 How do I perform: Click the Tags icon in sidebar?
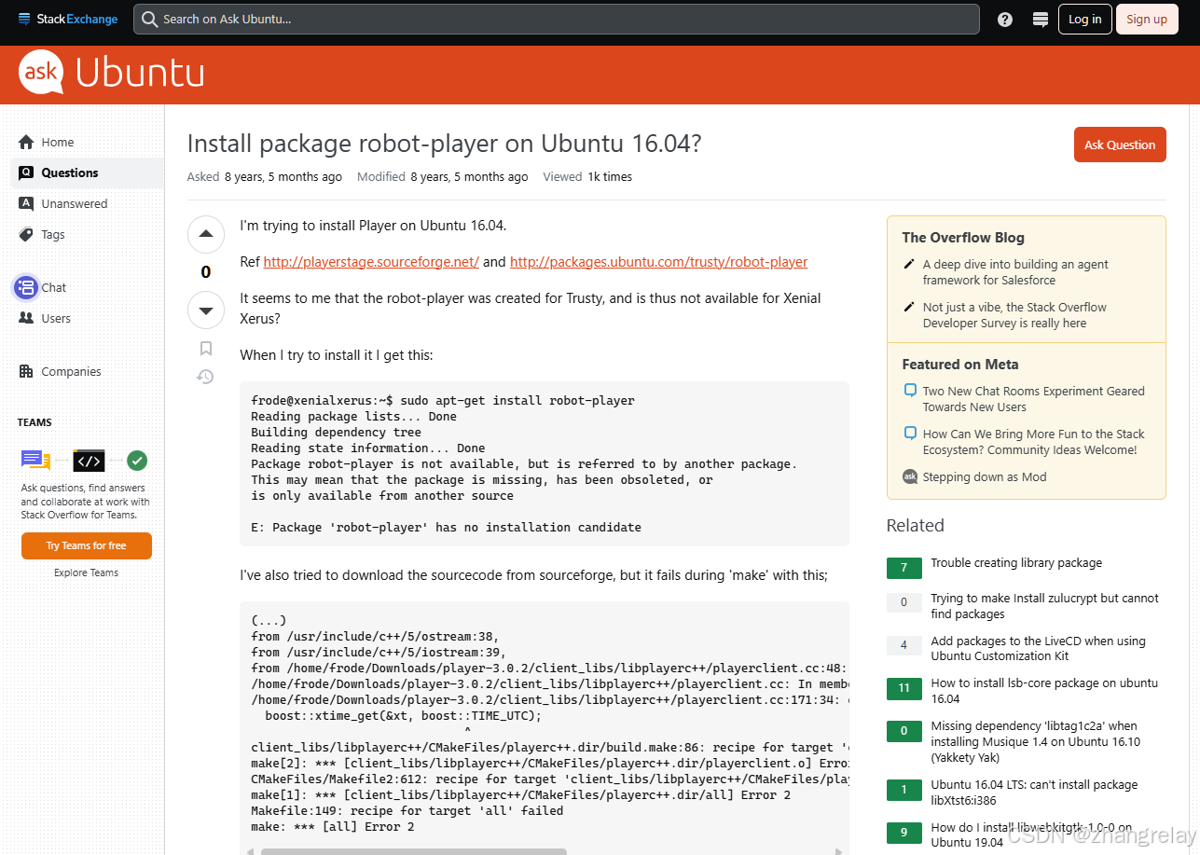pyautogui.click(x=26, y=234)
